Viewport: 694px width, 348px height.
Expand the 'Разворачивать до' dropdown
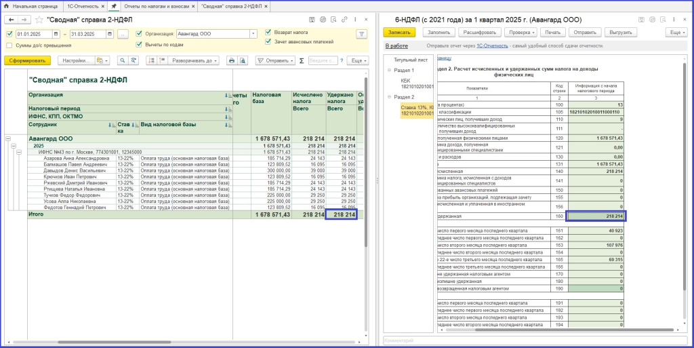(195, 60)
